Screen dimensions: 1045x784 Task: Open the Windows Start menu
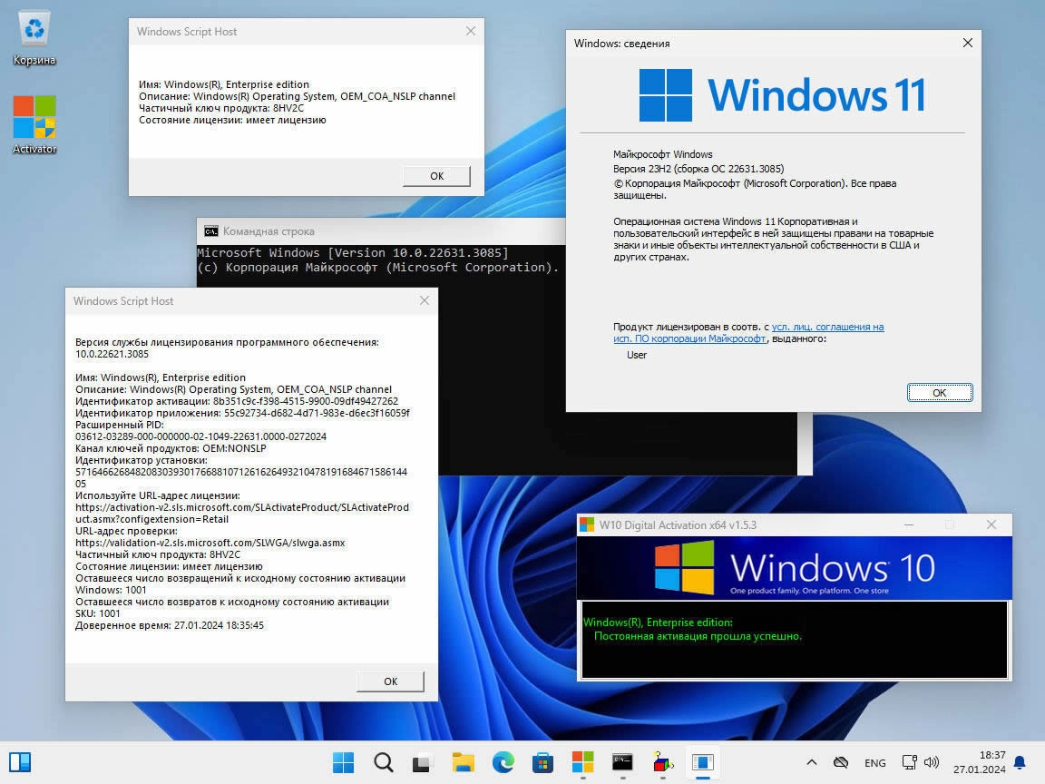click(x=343, y=762)
